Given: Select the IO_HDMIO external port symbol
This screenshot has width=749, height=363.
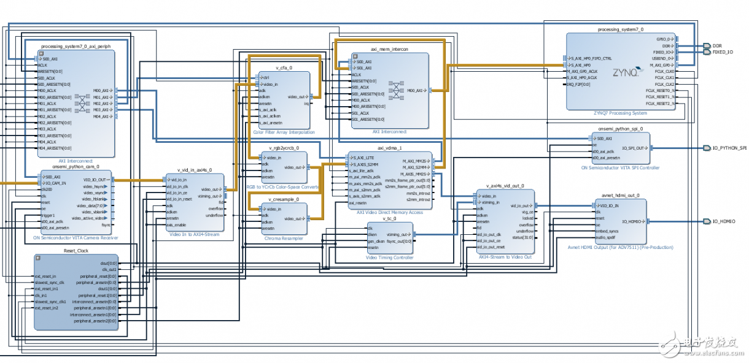Looking at the screenshot, I should click(x=707, y=221).
